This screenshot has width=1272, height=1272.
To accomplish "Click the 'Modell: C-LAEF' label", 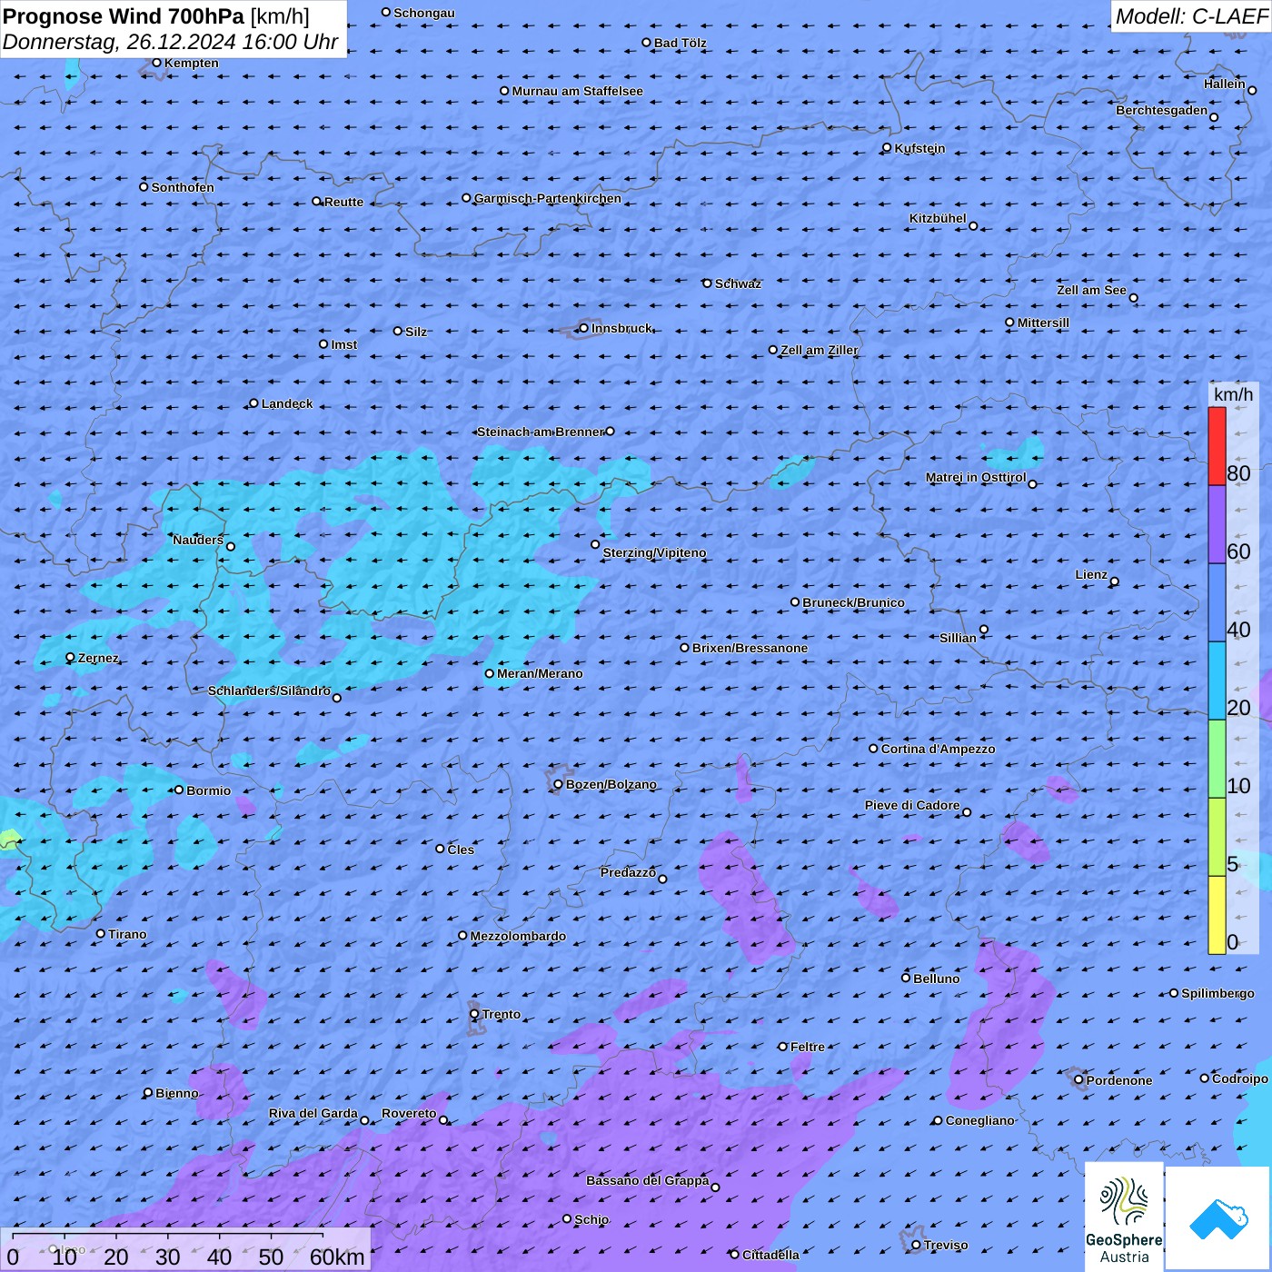I will click(1190, 15).
